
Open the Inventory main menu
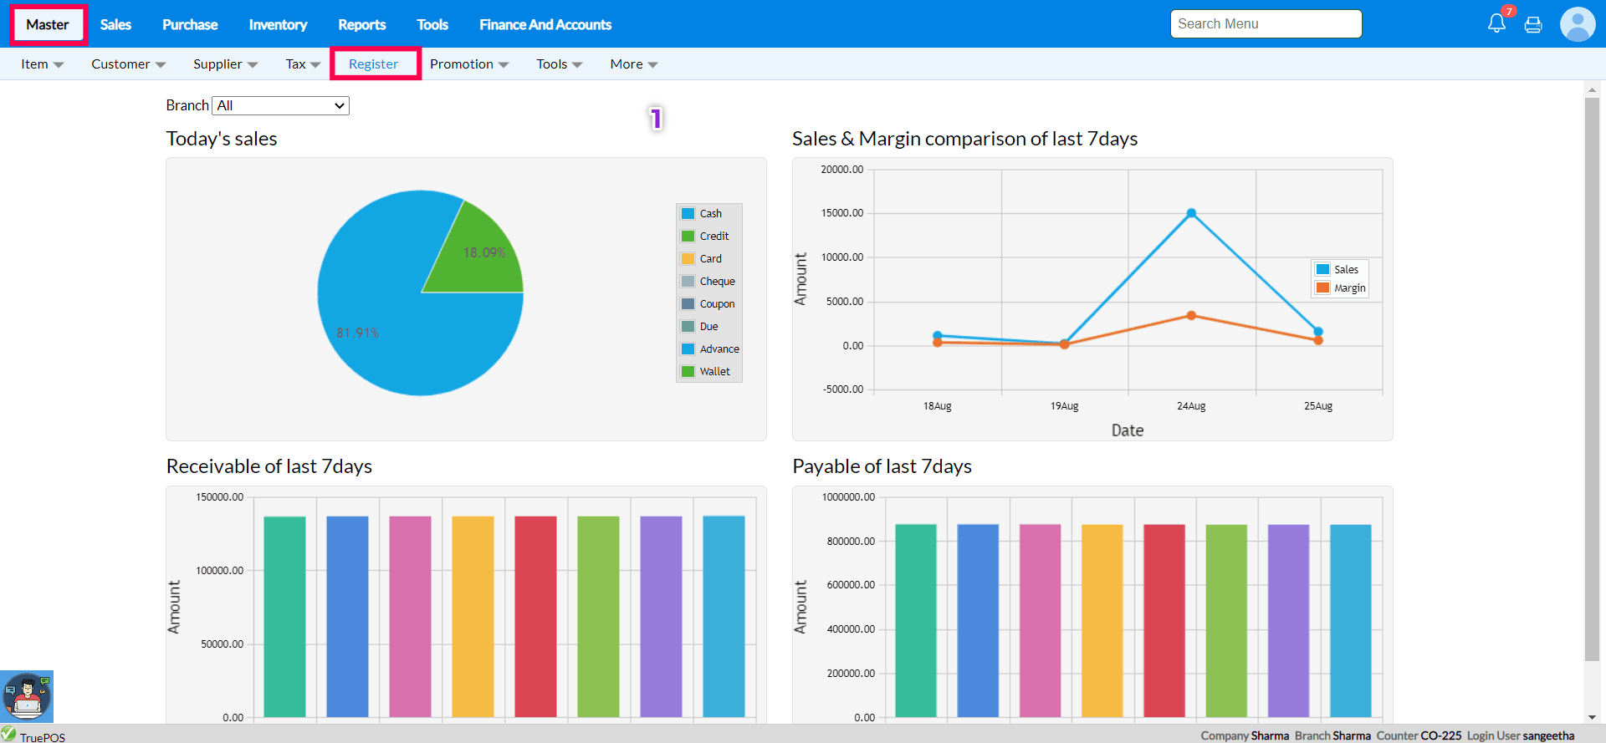pyautogui.click(x=278, y=25)
